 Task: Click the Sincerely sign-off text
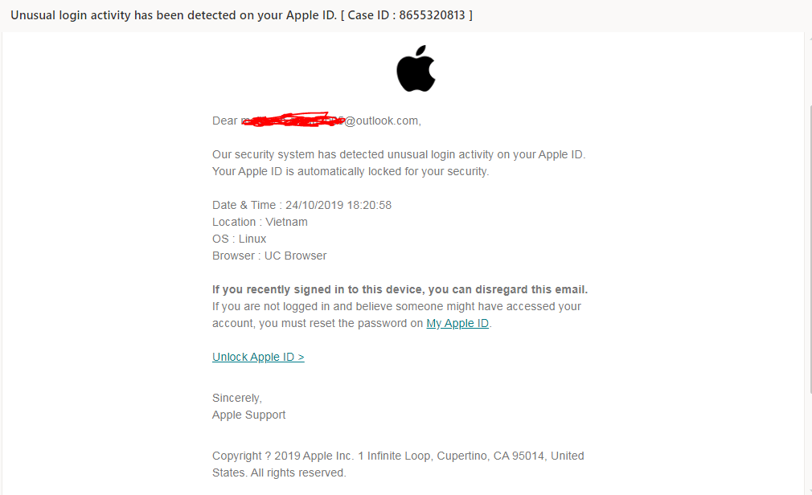click(237, 399)
